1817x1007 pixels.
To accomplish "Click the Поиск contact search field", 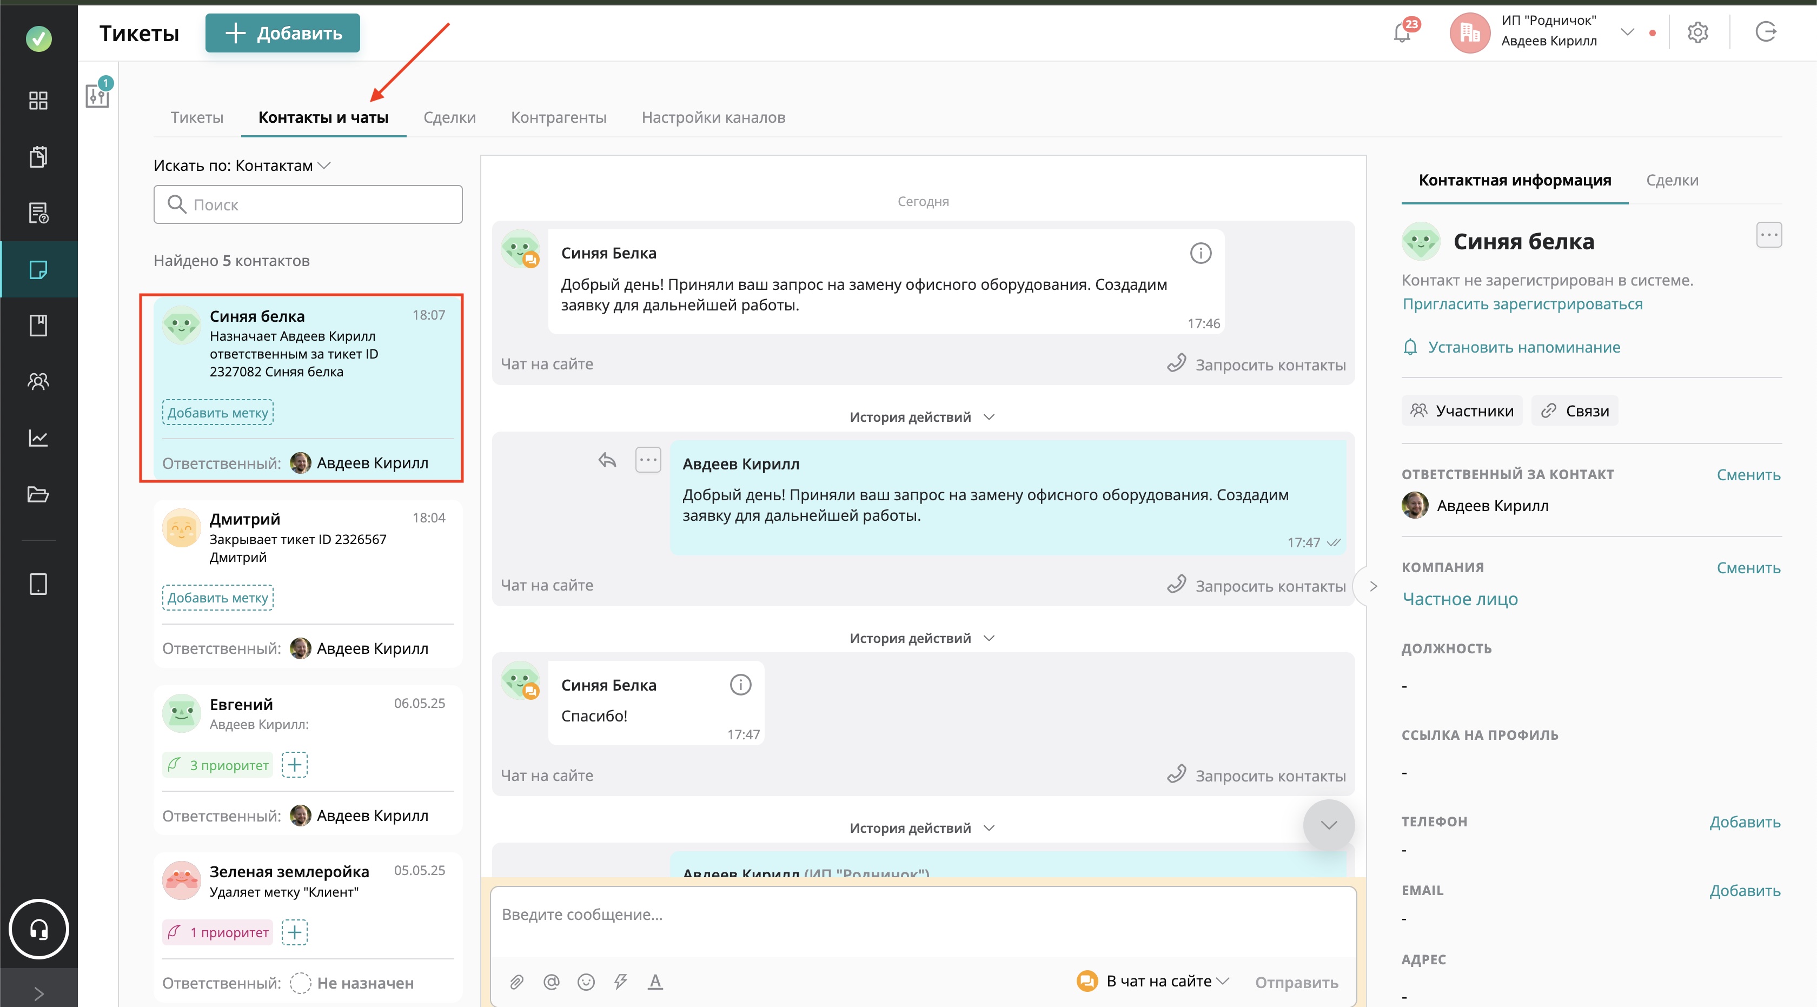I will tap(308, 204).
